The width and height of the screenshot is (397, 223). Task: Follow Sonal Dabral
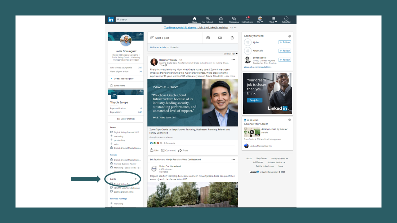click(x=285, y=60)
